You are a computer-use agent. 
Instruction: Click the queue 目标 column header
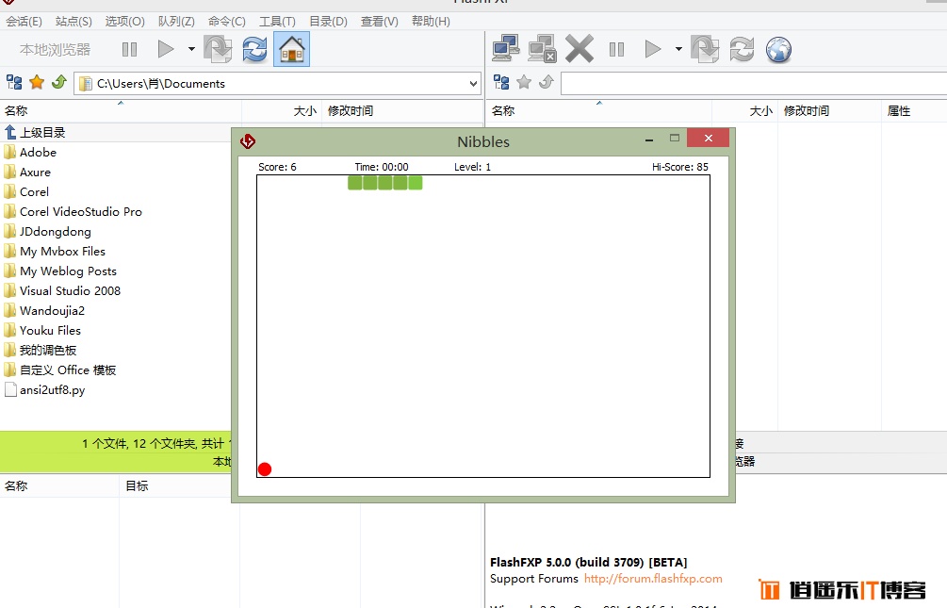tap(180, 485)
